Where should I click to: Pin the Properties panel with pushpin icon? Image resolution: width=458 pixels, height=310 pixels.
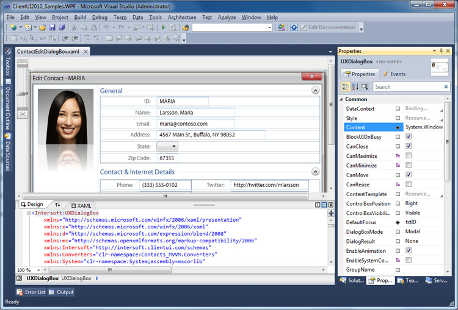pyautogui.click(x=442, y=51)
